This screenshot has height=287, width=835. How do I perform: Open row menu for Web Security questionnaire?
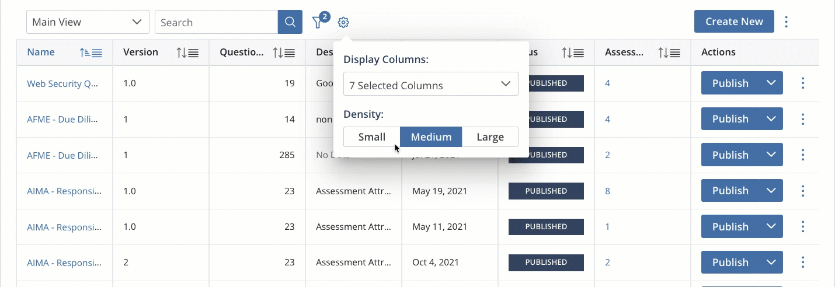[803, 83]
